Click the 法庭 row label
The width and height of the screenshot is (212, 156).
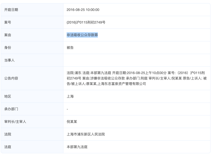tap(8, 147)
